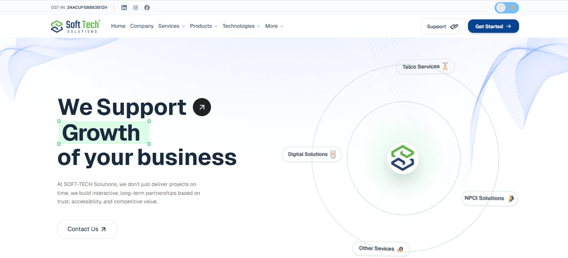
Task: Click the center hexagon logo in orbit
Action: pyautogui.click(x=403, y=158)
